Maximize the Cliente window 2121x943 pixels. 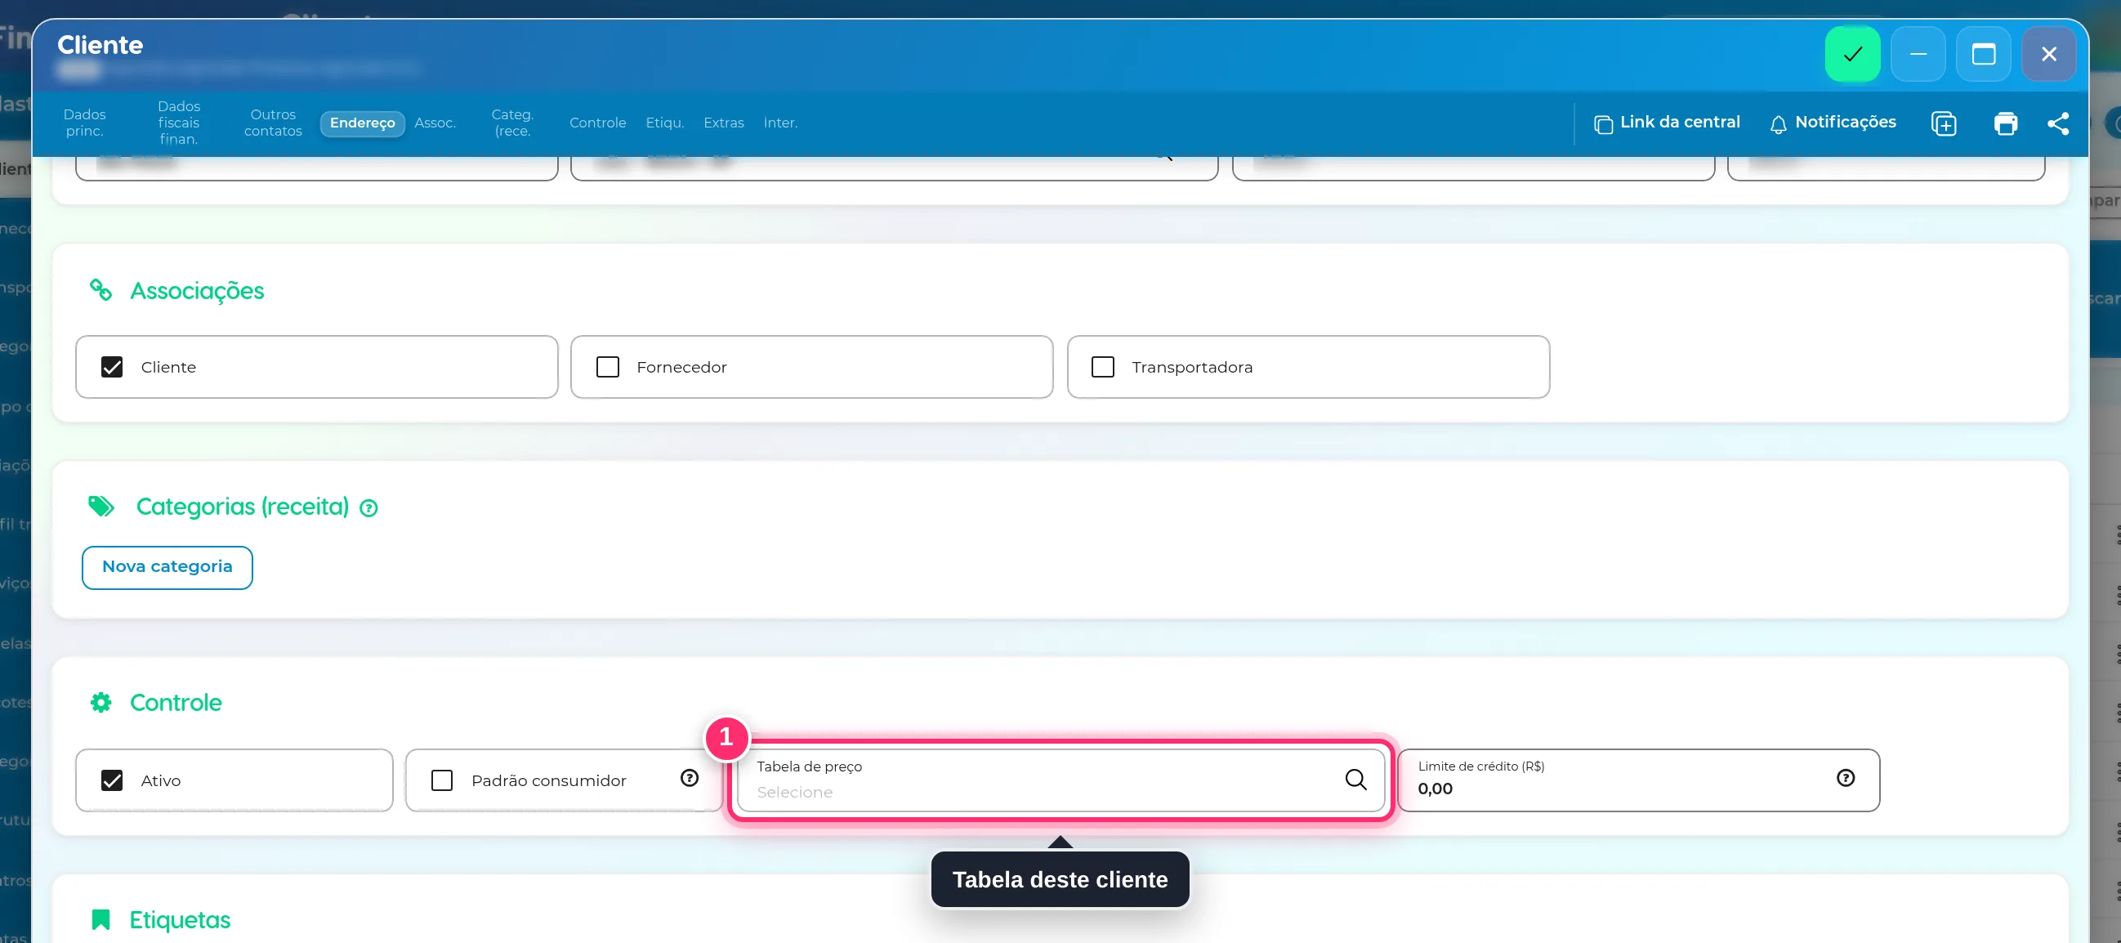1984,55
